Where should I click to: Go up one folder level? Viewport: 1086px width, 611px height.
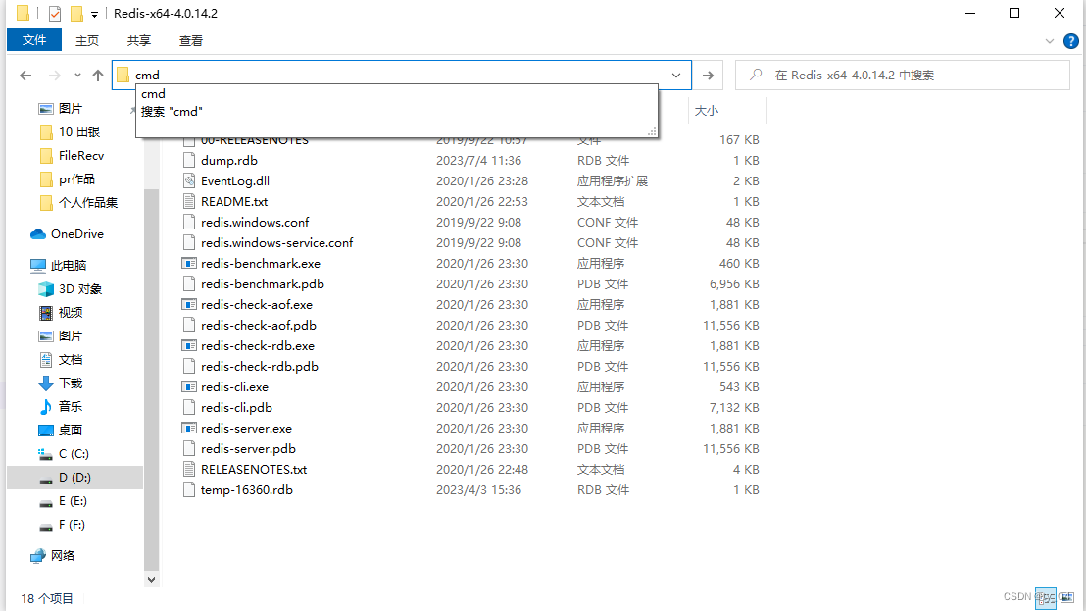click(x=98, y=75)
